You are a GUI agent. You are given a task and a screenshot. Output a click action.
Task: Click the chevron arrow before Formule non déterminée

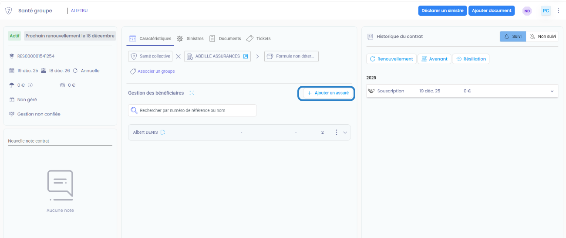257,56
